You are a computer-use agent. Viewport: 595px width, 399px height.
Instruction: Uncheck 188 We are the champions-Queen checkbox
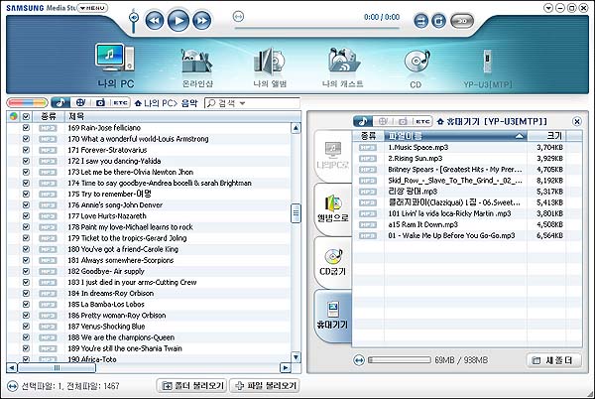(26, 337)
